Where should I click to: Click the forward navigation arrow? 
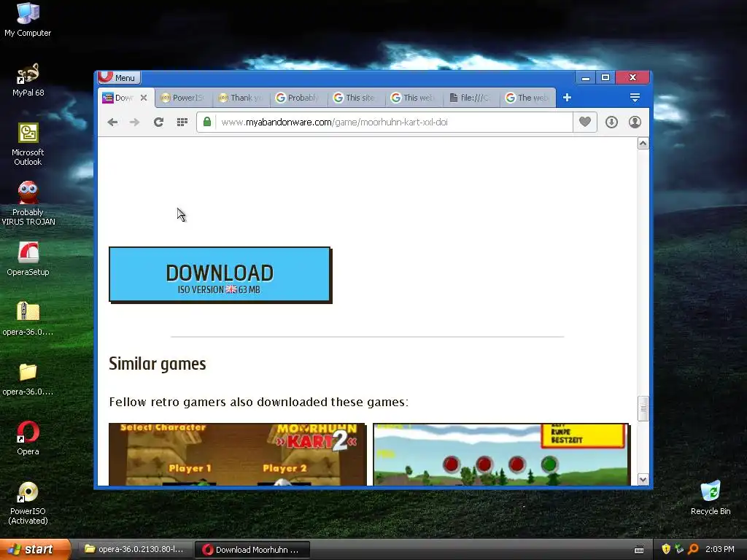[x=135, y=122]
